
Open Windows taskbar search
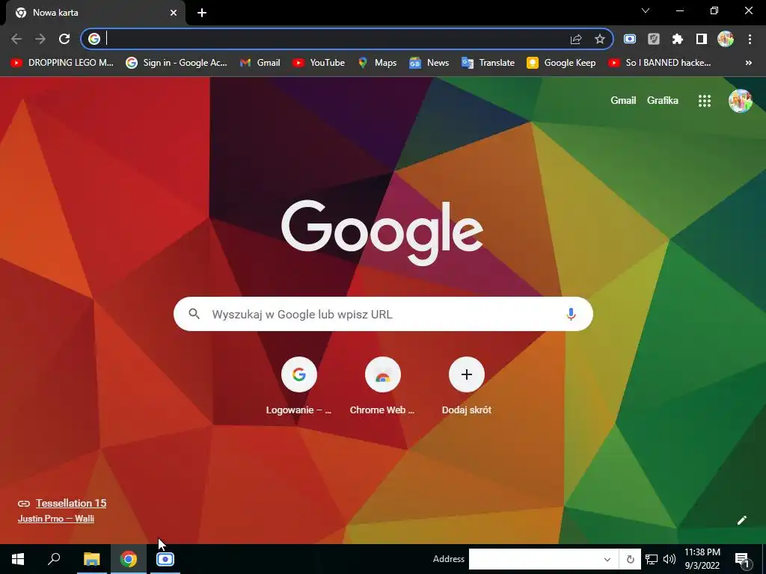click(x=54, y=559)
